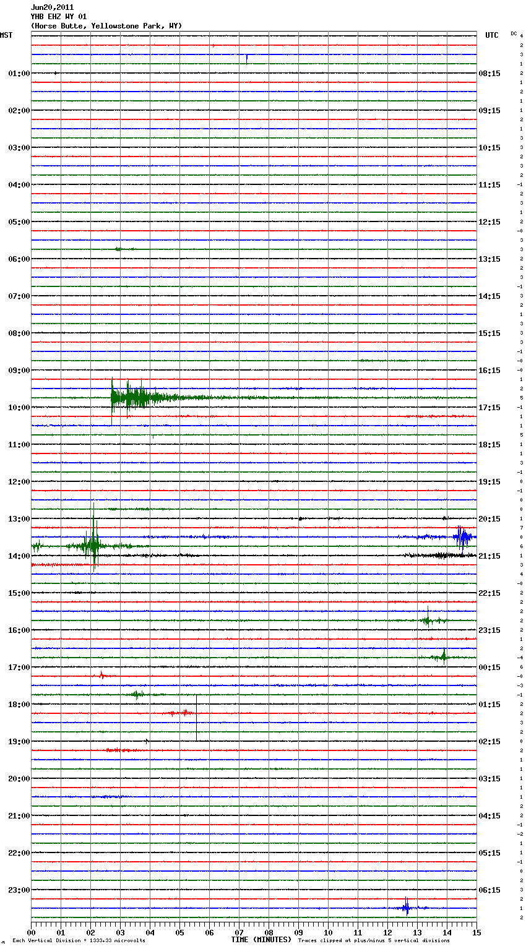
Task: Select the 21:00 MST row label
Action: (x=19, y=816)
